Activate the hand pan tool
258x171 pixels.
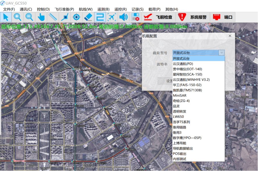[41, 17]
